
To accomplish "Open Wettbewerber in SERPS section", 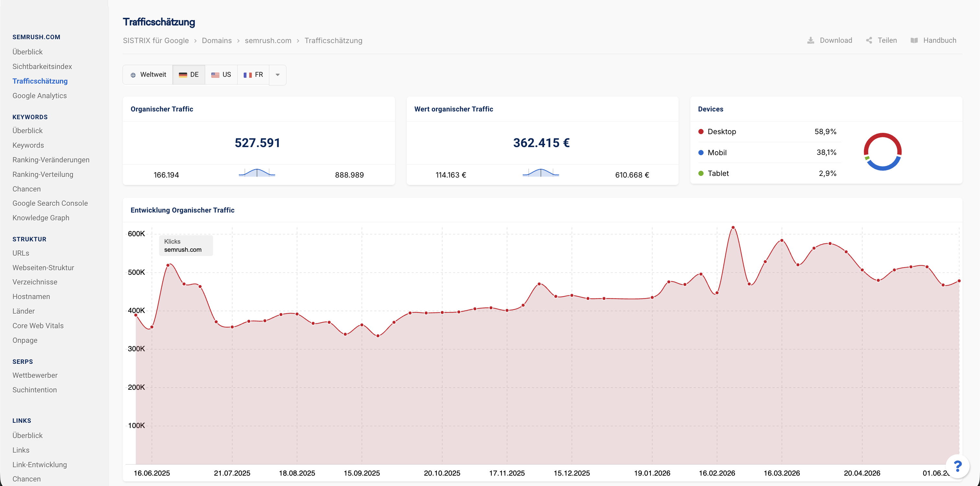I will (35, 375).
